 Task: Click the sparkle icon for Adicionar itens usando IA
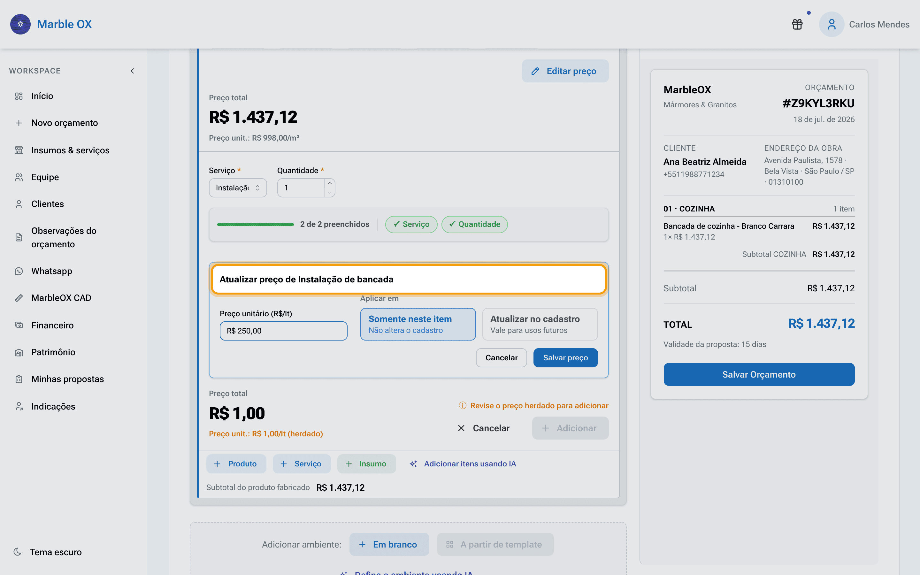click(413, 464)
